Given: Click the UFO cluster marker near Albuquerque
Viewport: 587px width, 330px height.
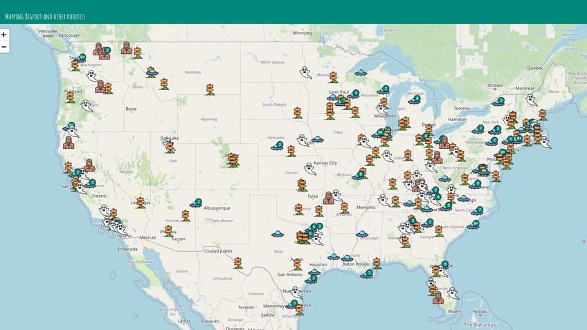Looking at the screenshot, I should click(x=196, y=203).
